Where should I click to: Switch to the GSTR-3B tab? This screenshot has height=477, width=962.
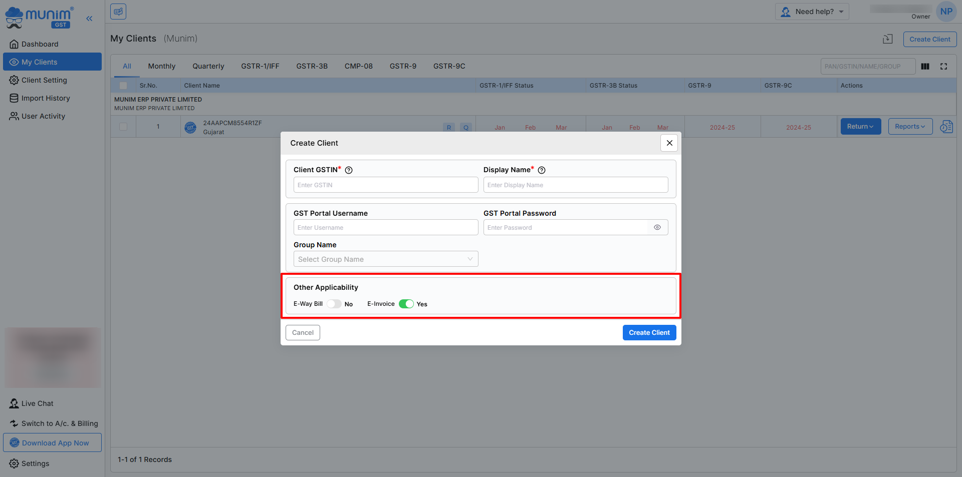click(x=312, y=66)
